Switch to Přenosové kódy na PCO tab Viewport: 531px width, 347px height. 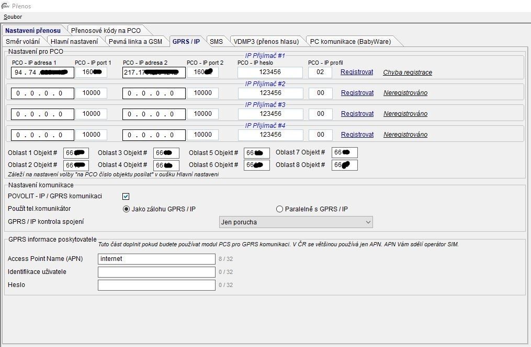(105, 30)
